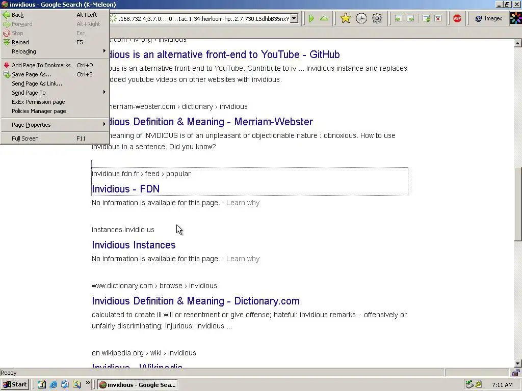Click the green Up triangle icon
522x391 pixels.
(x=324, y=19)
